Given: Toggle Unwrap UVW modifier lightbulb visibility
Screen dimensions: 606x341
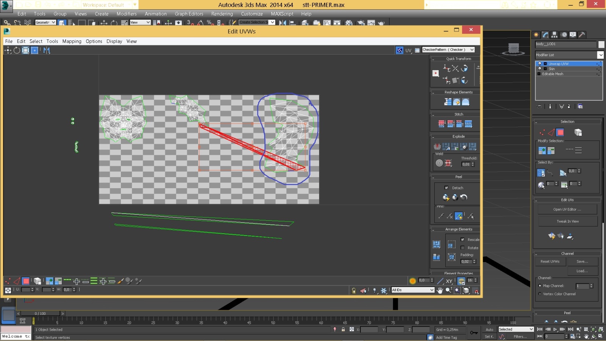Looking at the screenshot, I should pyautogui.click(x=540, y=64).
